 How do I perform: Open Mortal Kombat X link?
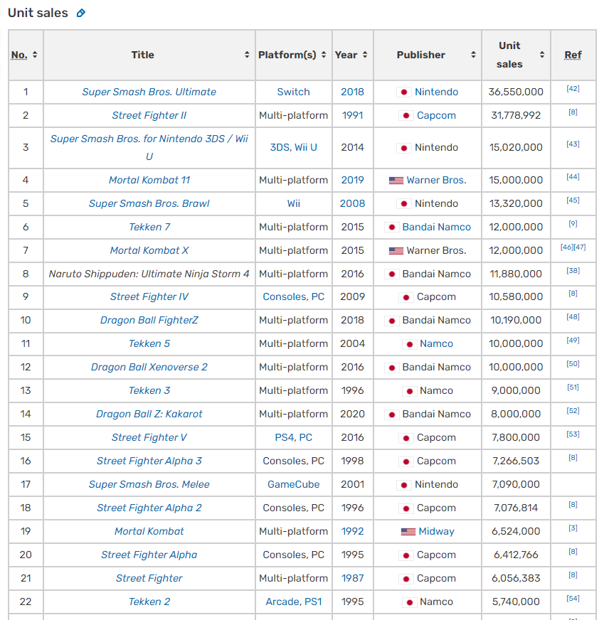pyautogui.click(x=149, y=250)
